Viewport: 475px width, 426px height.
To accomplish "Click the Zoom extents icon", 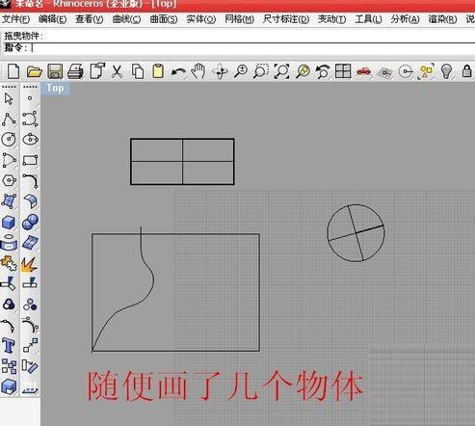I will (281, 71).
